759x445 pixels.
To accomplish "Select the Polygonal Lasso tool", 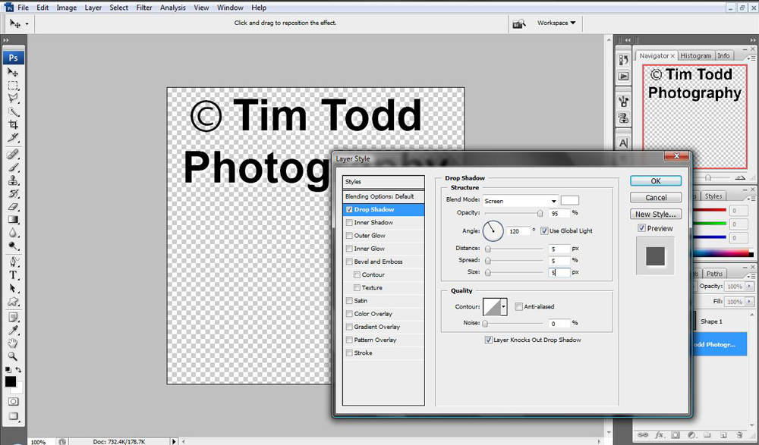I will pyautogui.click(x=13, y=99).
